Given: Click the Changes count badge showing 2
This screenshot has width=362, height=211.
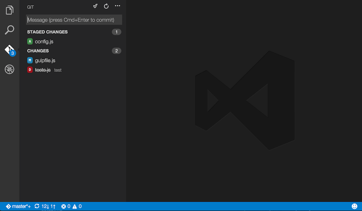Looking at the screenshot, I should tap(116, 51).
